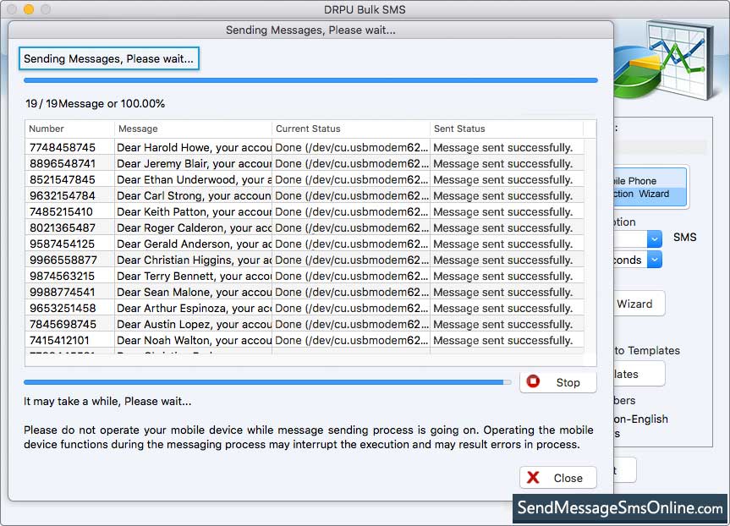This screenshot has height=526, width=730.
Task: Click Current Status cell in Sean Malone row
Action: pos(351,293)
